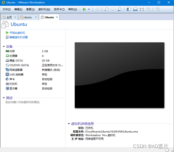Image resolution: width=174 pixels, height=152 pixels.
Task: Close the active Ubuntu tab
Action: pyautogui.click(x=57, y=17)
